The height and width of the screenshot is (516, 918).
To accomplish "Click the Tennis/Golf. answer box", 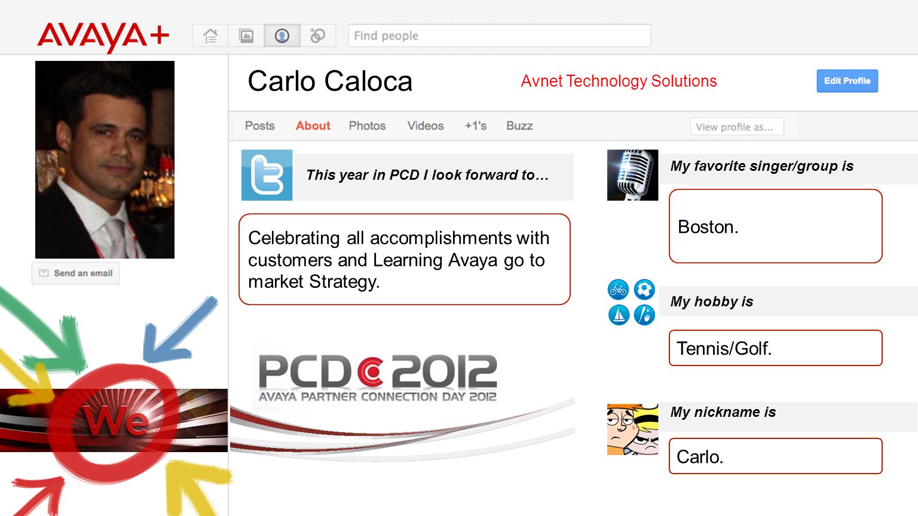I will pyautogui.click(x=776, y=348).
